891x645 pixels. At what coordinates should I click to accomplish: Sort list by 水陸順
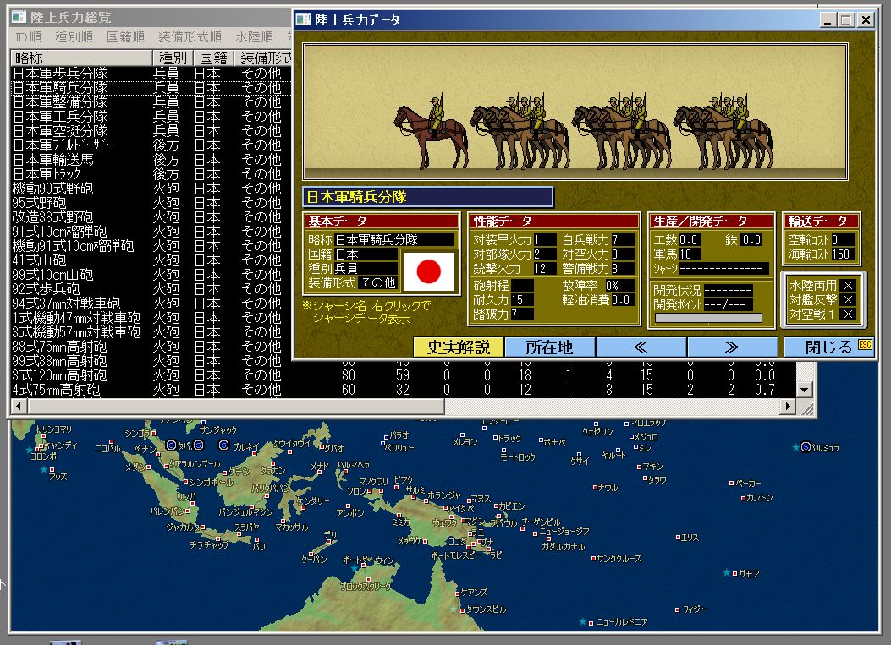click(254, 37)
